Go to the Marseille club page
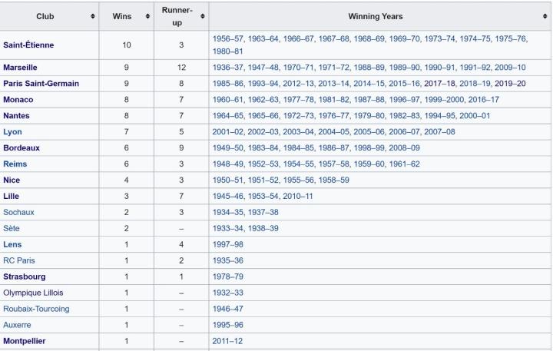Image resolution: width=553 pixels, height=351 pixels. click(x=20, y=67)
